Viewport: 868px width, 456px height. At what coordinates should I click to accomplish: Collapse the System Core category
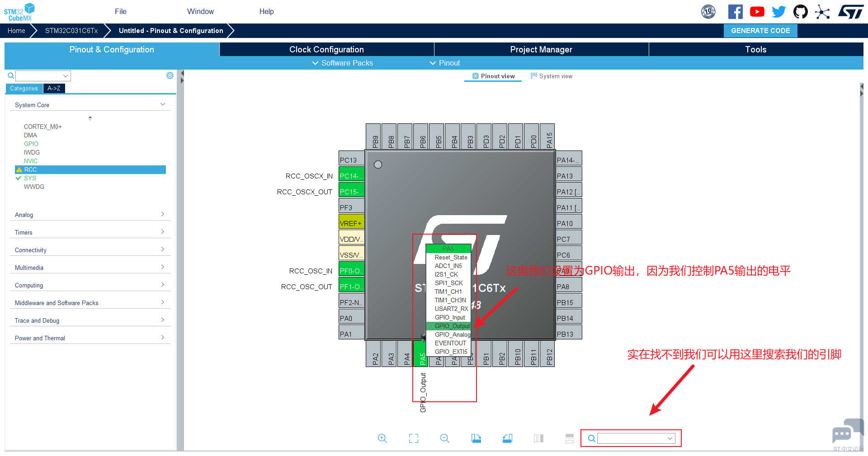tap(163, 104)
